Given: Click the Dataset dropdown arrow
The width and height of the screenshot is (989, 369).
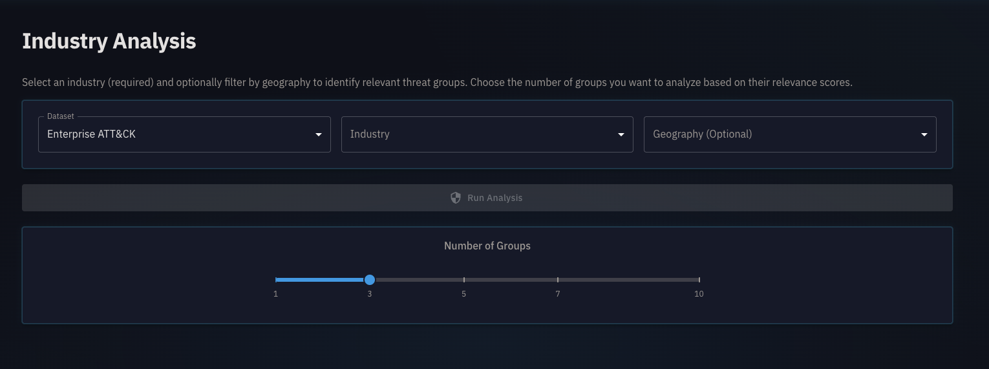Looking at the screenshot, I should [319, 134].
